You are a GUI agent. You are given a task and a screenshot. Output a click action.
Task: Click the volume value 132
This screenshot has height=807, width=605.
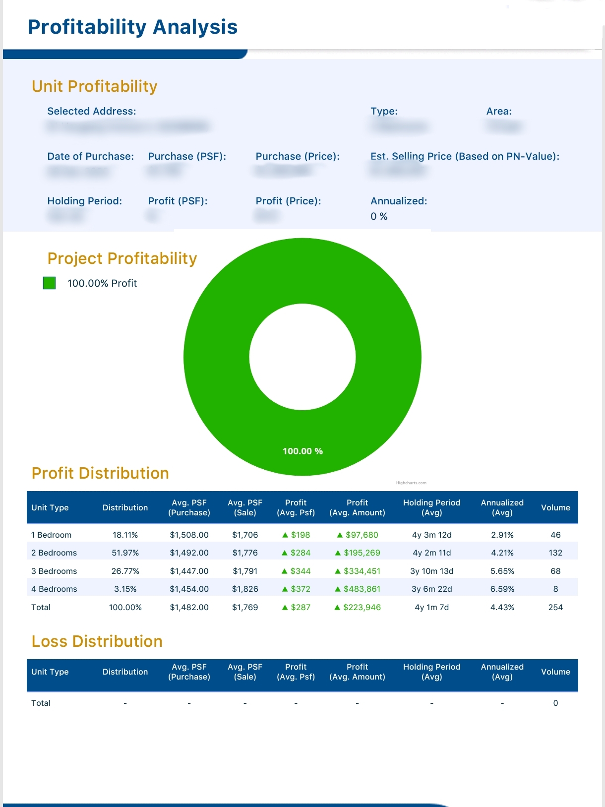tap(555, 553)
